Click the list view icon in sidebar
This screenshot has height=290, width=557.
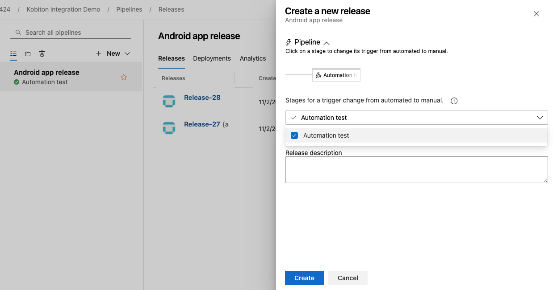[x=13, y=53]
